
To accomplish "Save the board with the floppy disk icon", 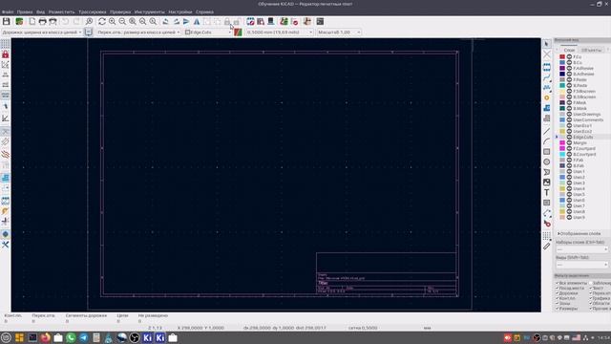I will pyautogui.click(x=7, y=21).
